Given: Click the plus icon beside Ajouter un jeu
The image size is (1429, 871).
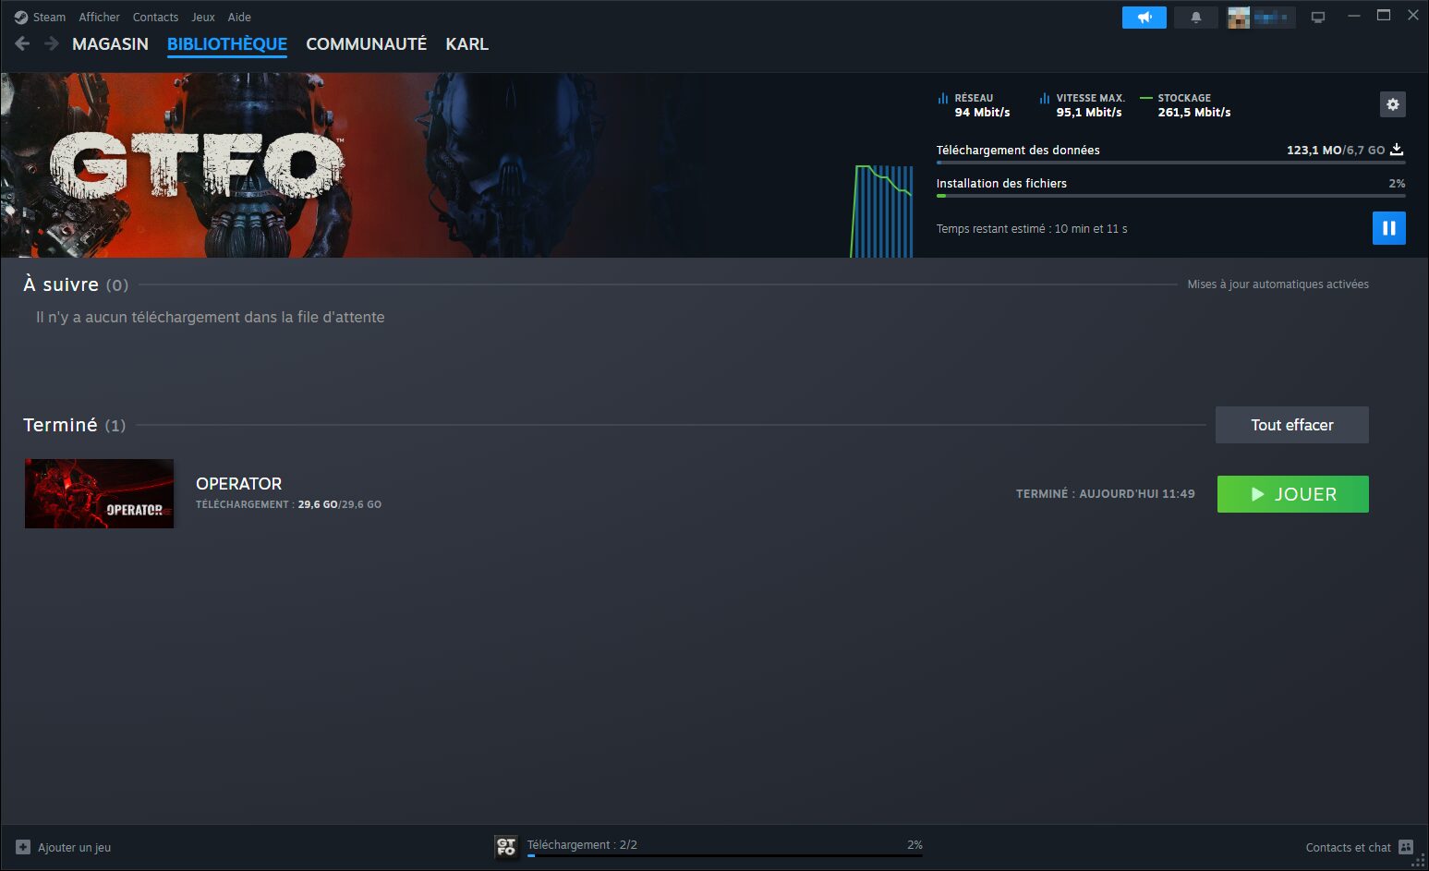Looking at the screenshot, I should coord(23,847).
